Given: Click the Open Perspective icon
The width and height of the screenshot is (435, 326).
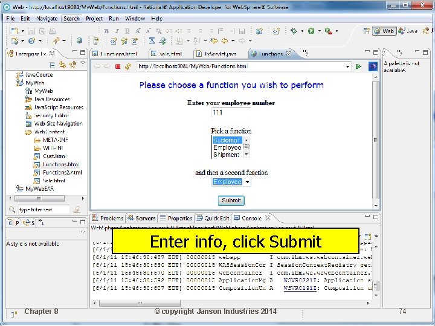Looking at the screenshot, I should click(x=367, y=31).
